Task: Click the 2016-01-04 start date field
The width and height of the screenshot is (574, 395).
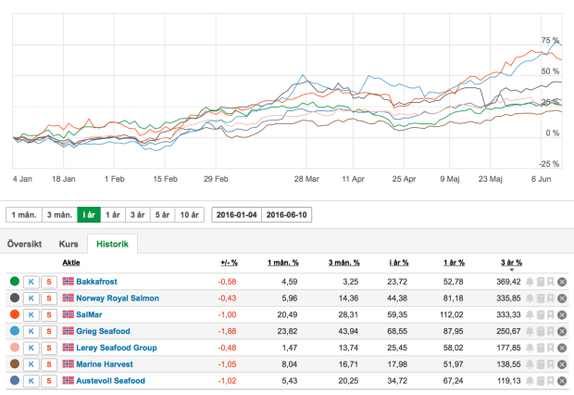Action: pos(235,214)
